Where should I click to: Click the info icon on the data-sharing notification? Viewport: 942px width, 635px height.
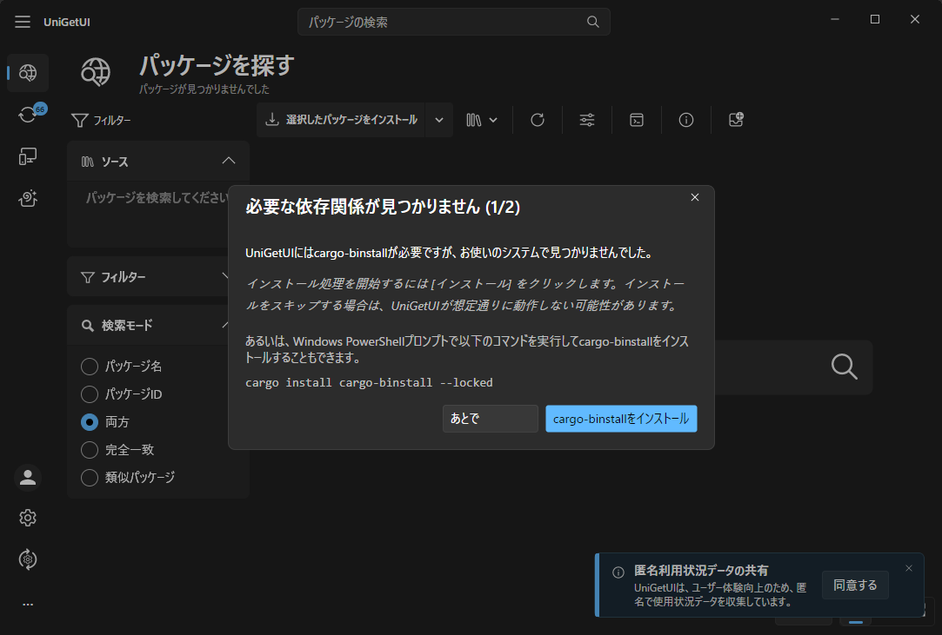(618, 572)
